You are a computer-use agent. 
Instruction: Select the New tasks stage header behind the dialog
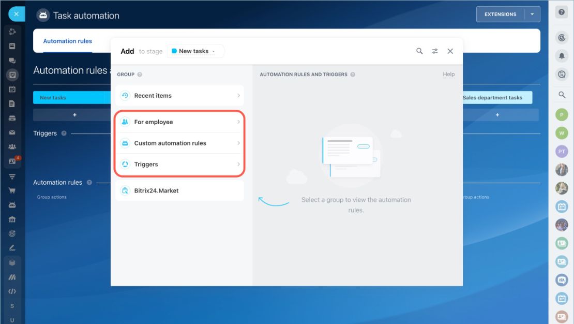click(x=72, y=97)
